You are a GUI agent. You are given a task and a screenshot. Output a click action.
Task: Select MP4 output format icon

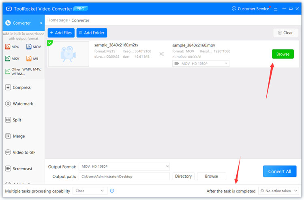pyautogui.click(x=12, y=47)
